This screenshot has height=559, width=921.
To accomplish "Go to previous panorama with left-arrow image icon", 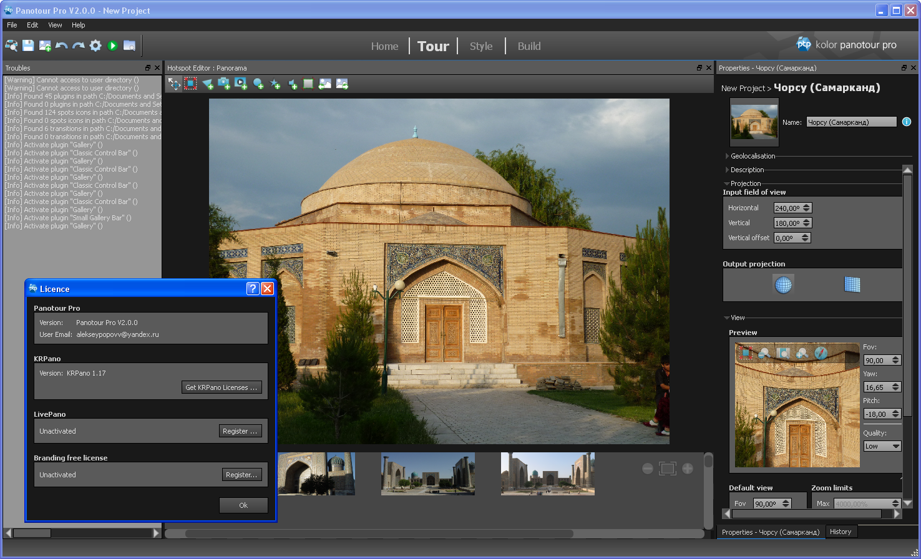I will coord(325,84).
